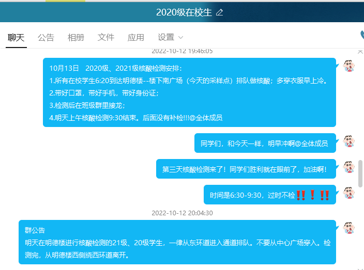Viewport: 364px width, 270px height.
Task: Click avatar beside 群公告 message
Action: coord(349,228)
